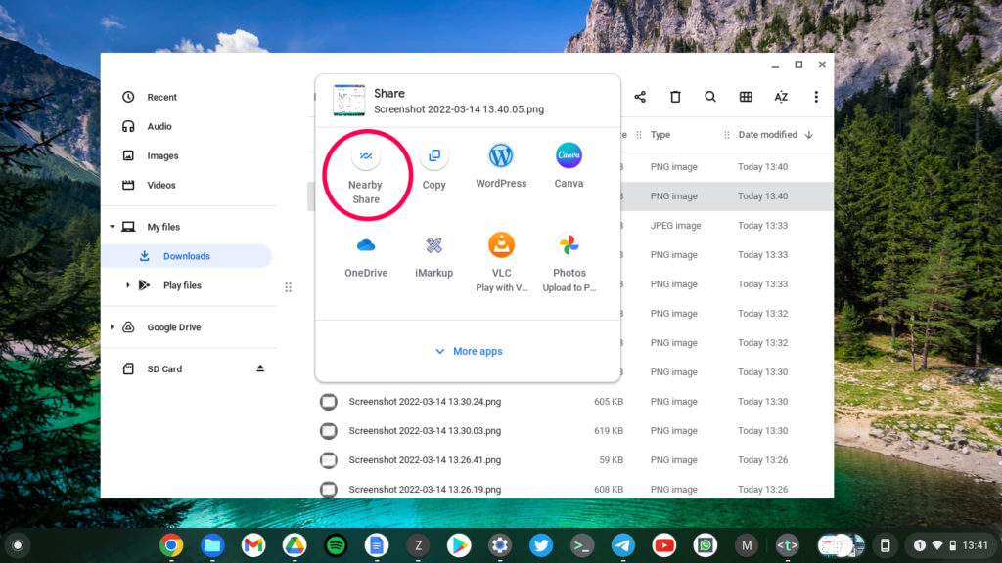The image size is (1002, 563).
Task: Open Play files in the sidebar
Action: point(181,285)
